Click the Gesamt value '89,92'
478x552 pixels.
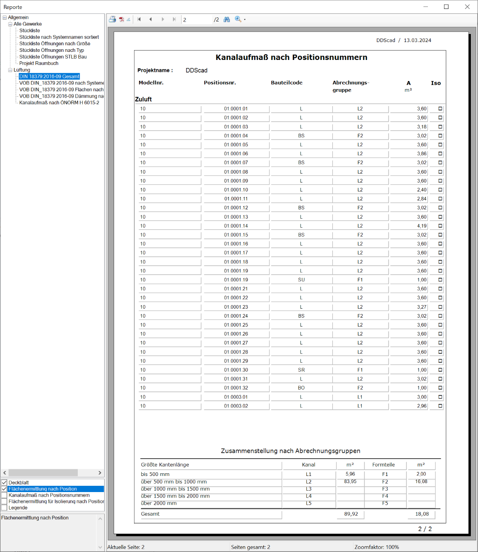coord(351,514)
